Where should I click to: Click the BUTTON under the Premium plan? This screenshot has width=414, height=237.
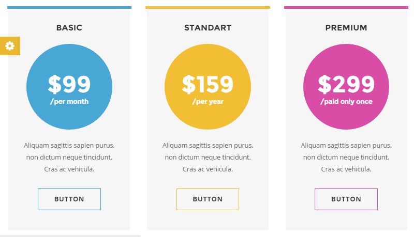click(346, 199)
